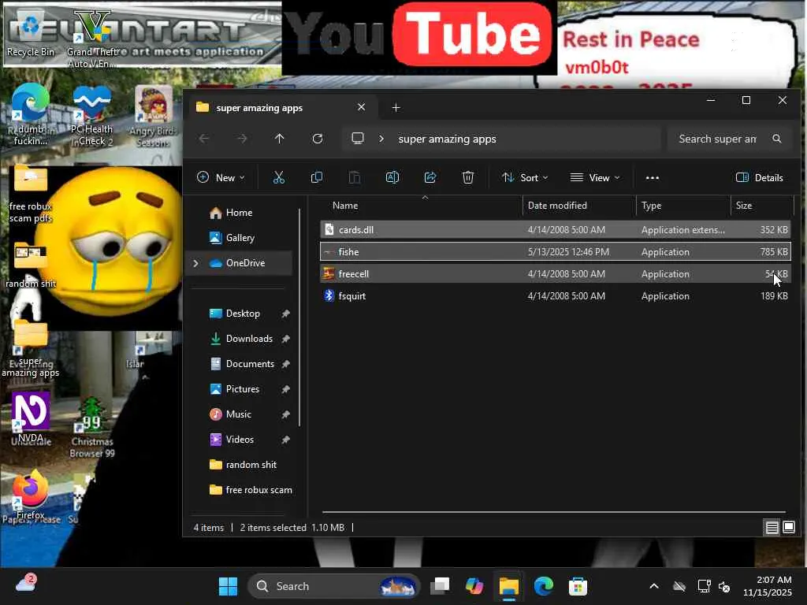The height and width of the screenshot is (605, 807).
Task: Click the Refresh button
Action: coord(318,139)
